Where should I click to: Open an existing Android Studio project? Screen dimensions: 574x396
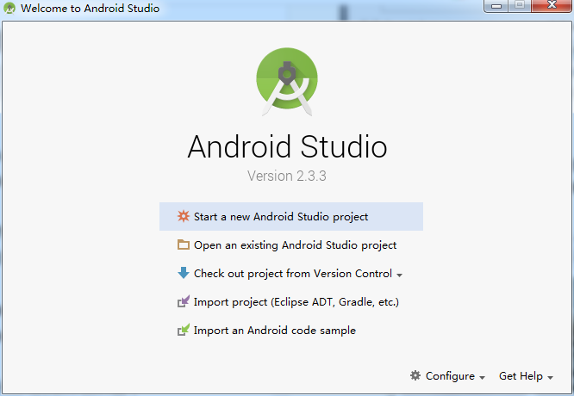pos(291,245)
